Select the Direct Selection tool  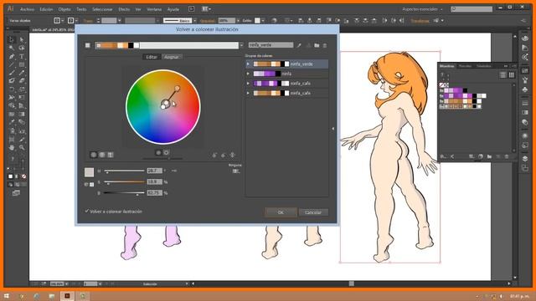coord(22,40)
